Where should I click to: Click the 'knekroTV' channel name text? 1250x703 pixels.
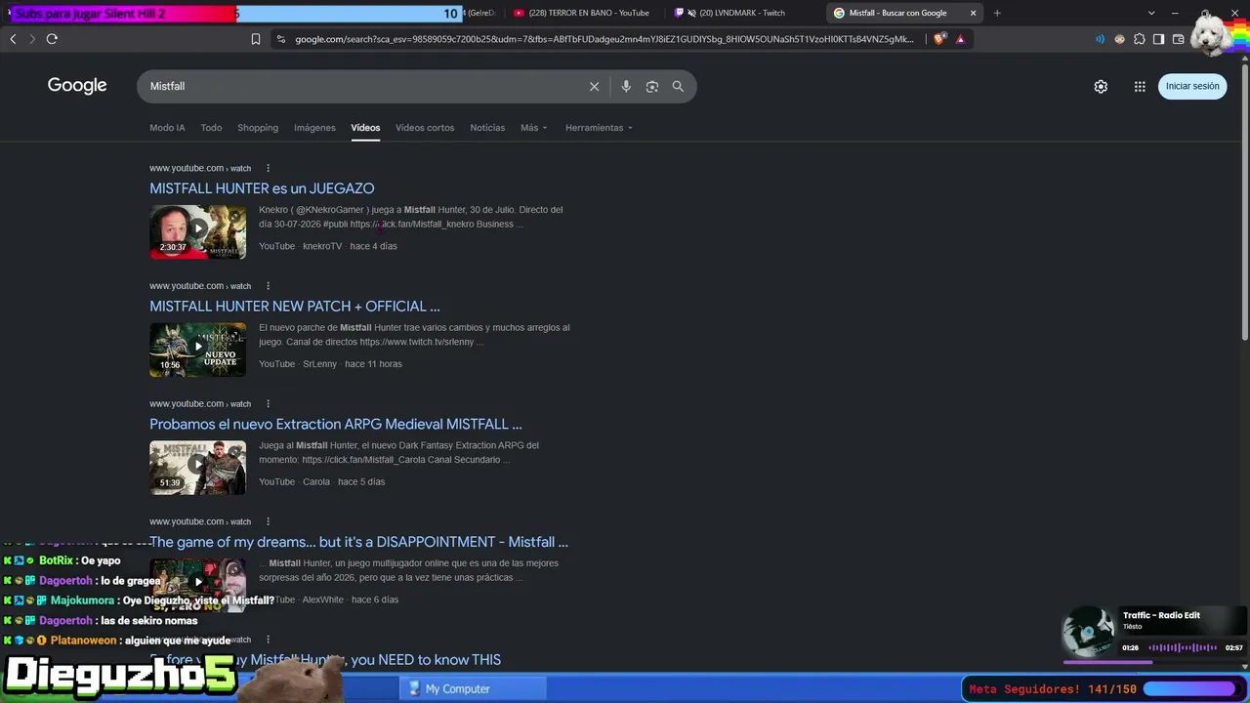[x=322, y=246]
